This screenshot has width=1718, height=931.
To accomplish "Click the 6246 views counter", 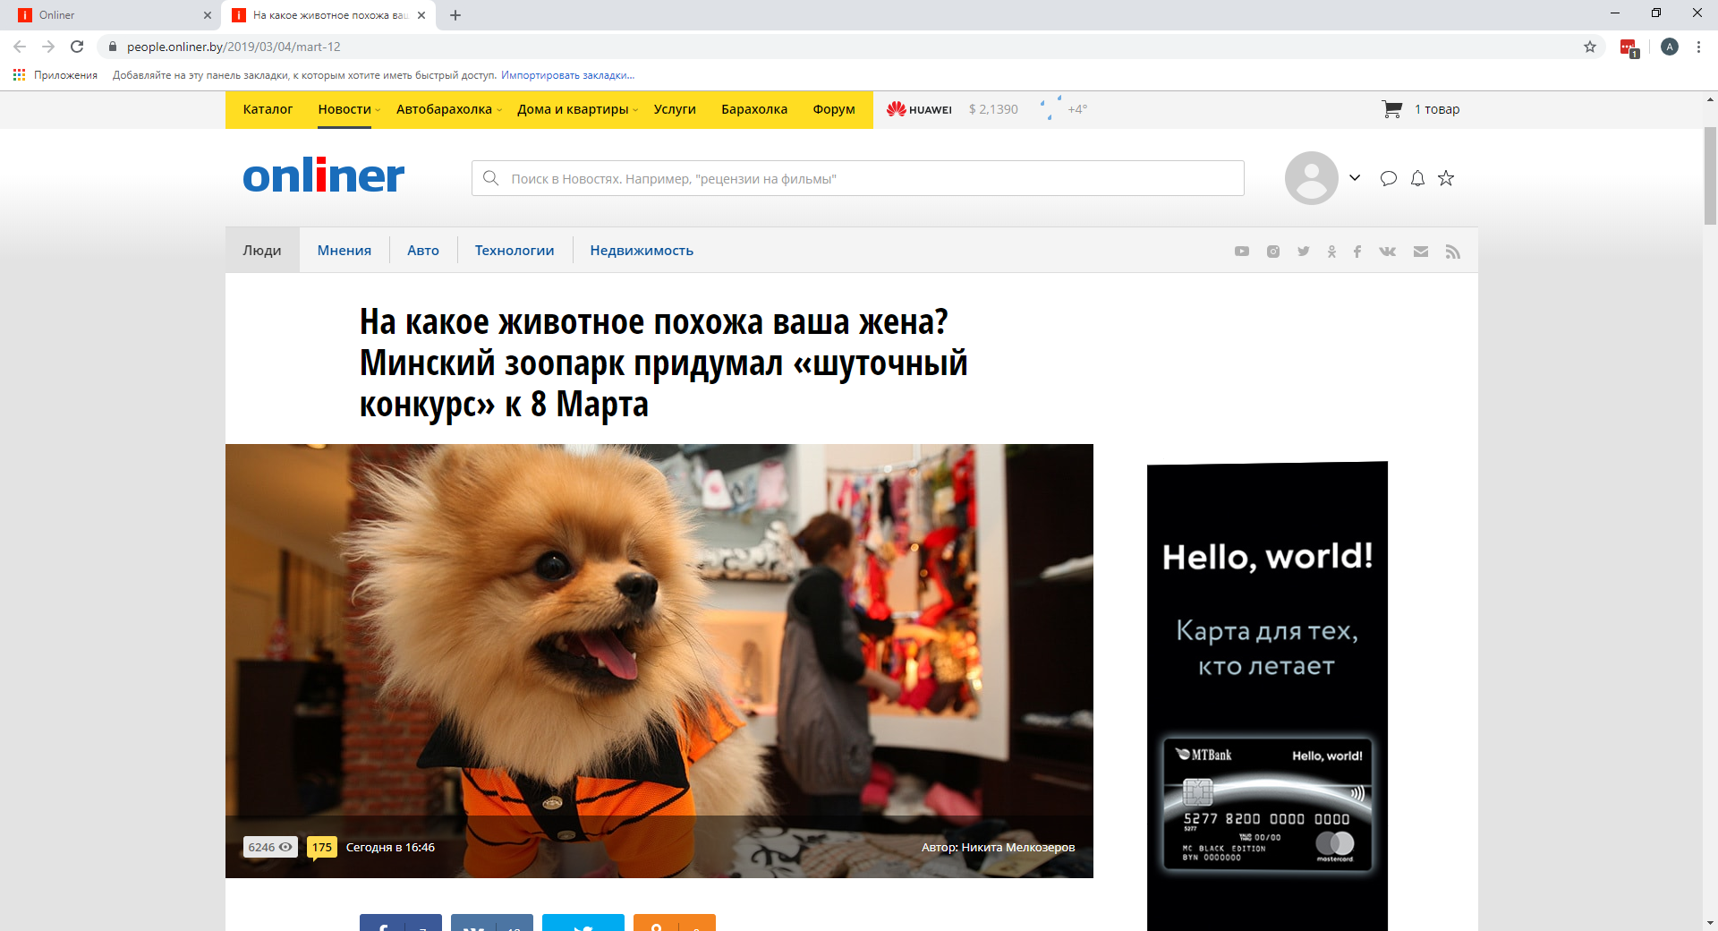I will [x=270, y=847].
